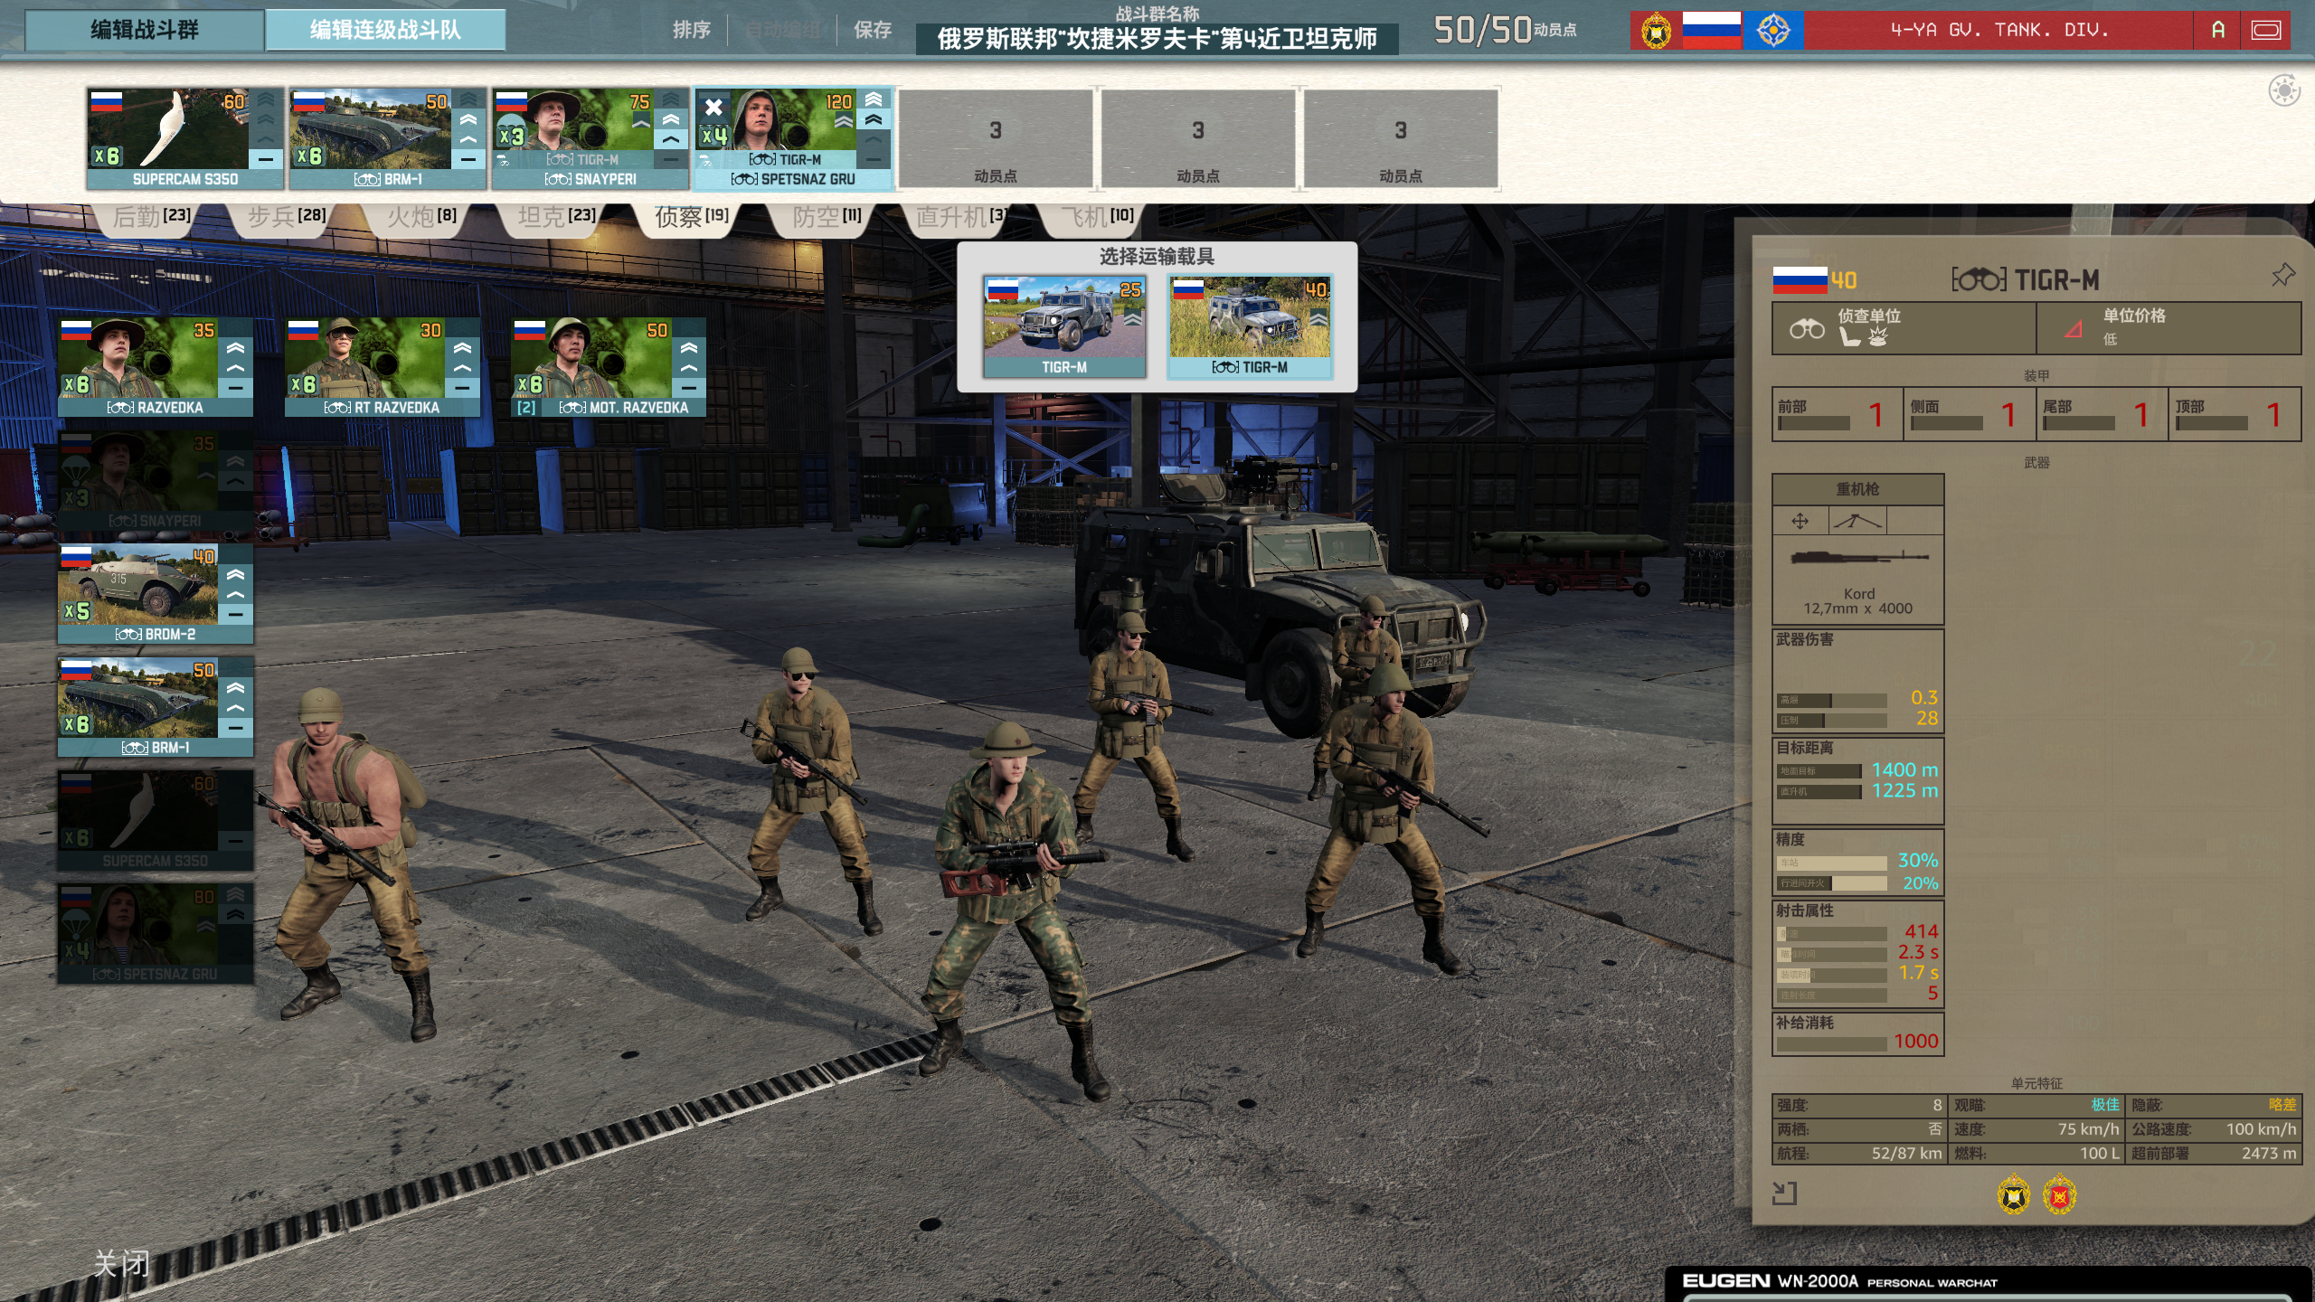Click the return arrow icon in info panel

pyautogui.click(x=1784, y=1193)
